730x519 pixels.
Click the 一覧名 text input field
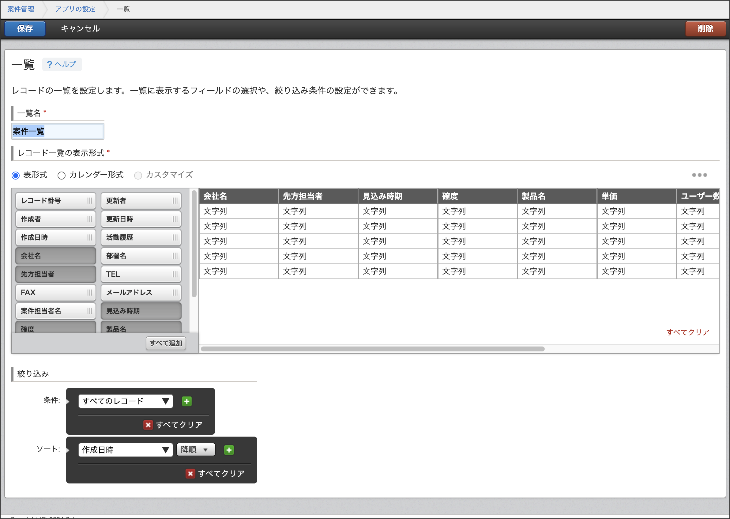(x=58, y=131)
